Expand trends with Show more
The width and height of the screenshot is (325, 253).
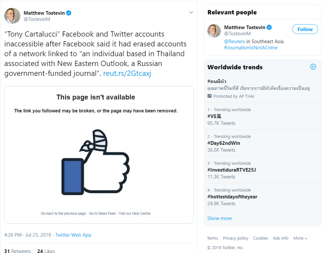click(220, 218)
